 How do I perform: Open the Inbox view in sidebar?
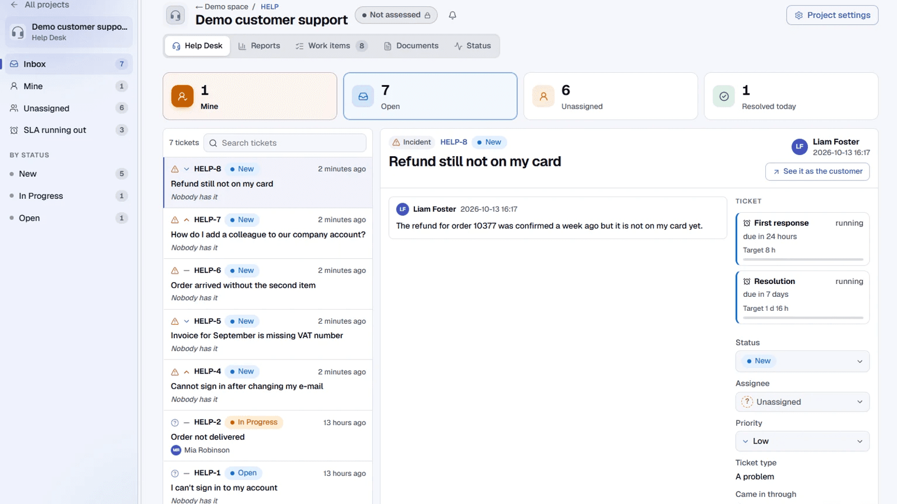coord(68,64)
